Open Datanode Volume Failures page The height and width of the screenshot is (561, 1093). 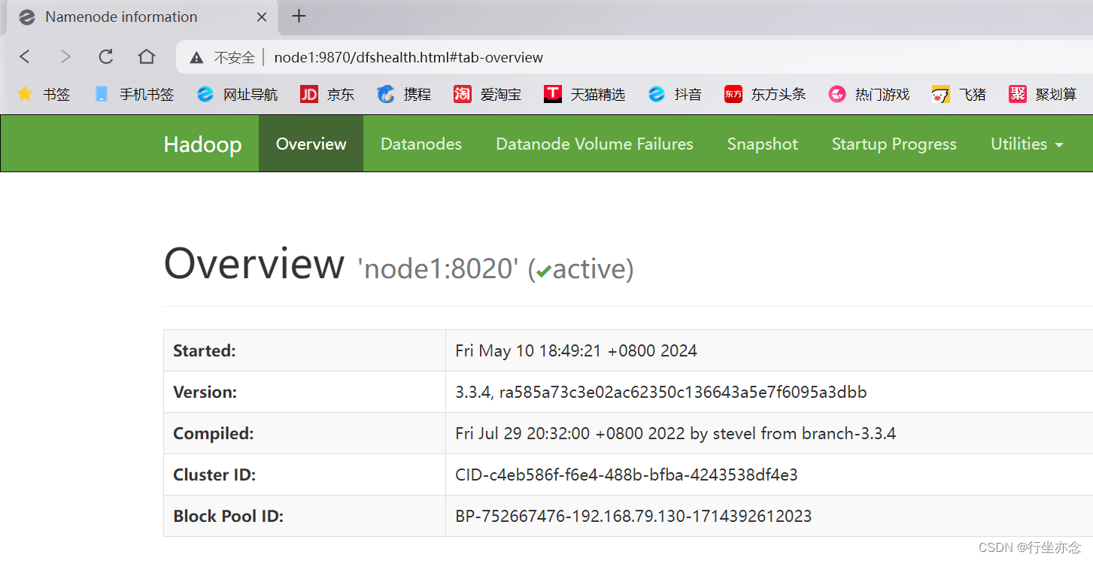594,144
